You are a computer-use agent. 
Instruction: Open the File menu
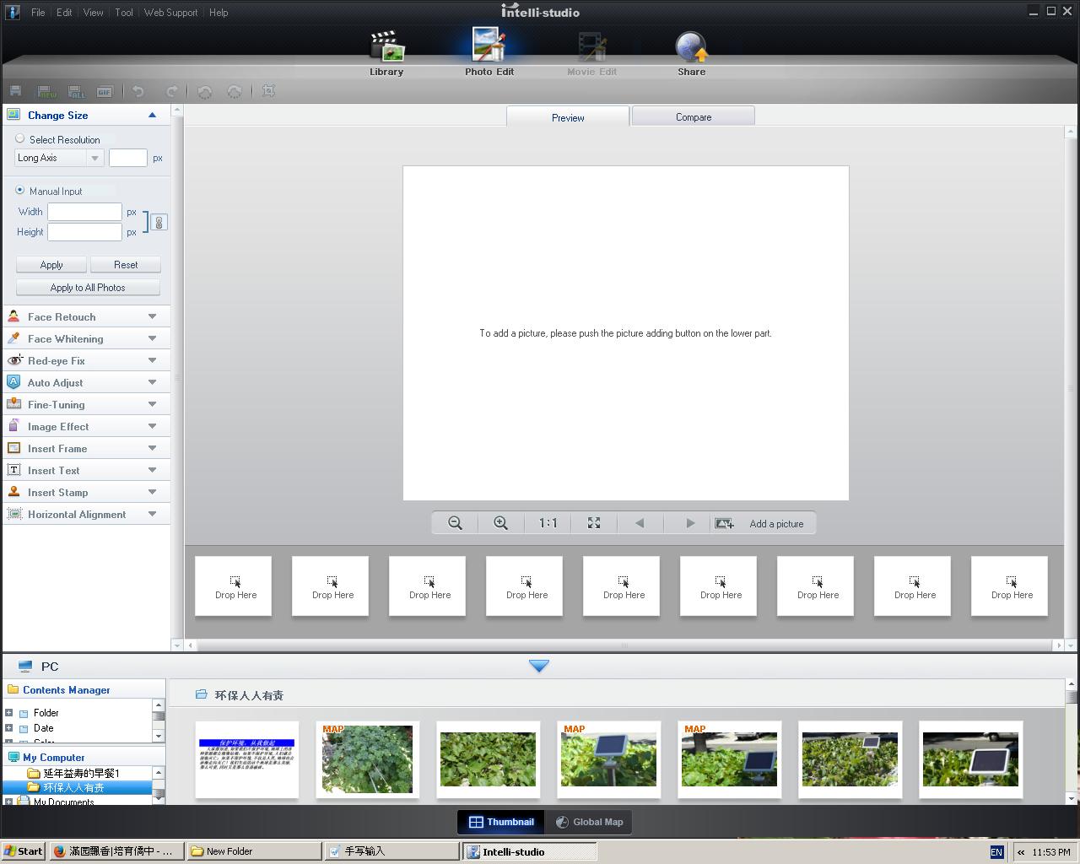[x=38, y=13]
